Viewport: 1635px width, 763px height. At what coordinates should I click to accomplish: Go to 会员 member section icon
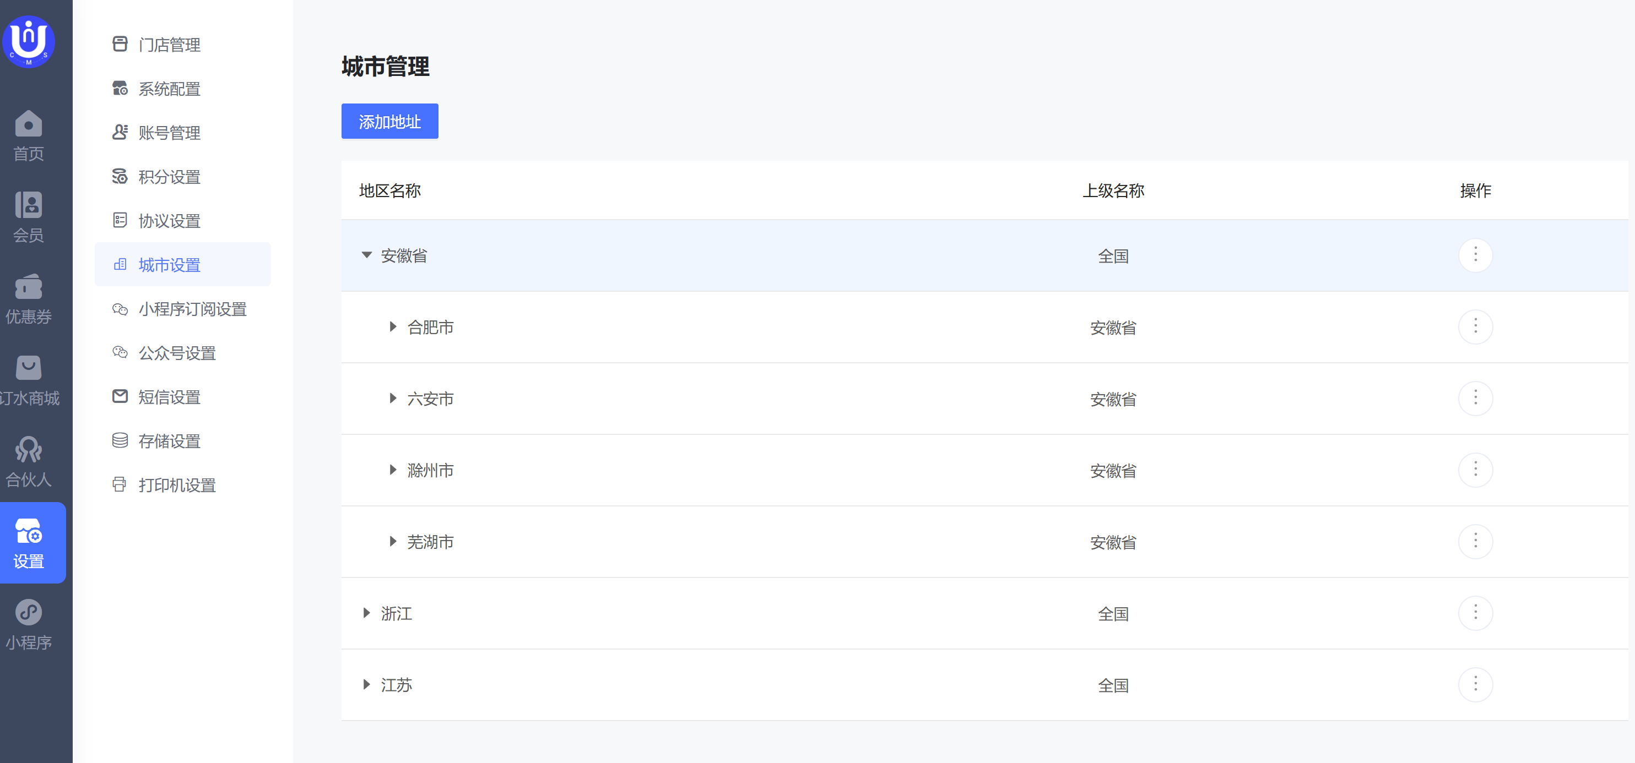pyautogui.click(x=29, y=205)
